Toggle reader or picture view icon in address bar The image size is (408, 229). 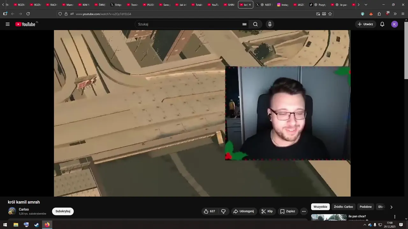(x=318, y=14)
